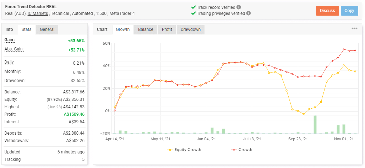Click the green check beside Trading privileges verified
365x168 pixels.
[193, 13]
